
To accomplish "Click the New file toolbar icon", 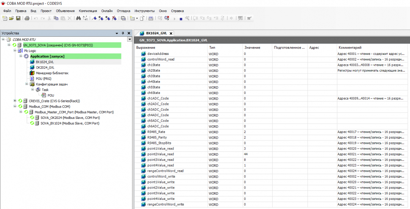I will (x=5, y=18).
